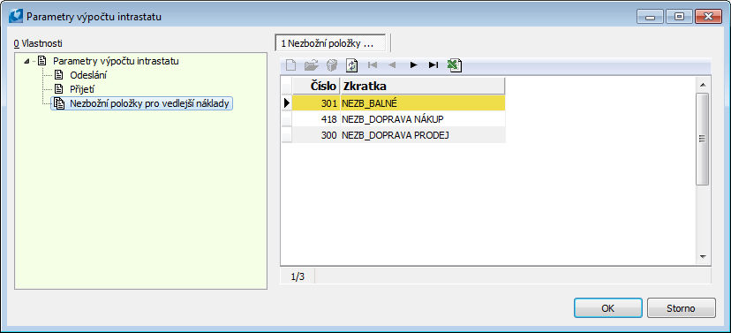Confirm with the OK button

(x=608, y=308)
